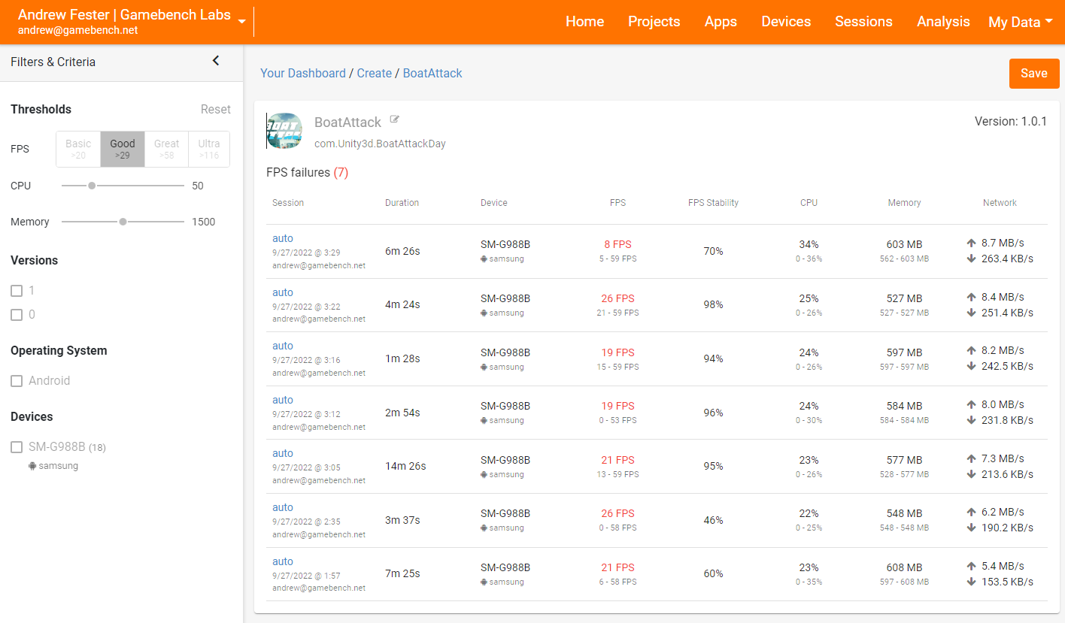Click the Session column header
The width and height of the screenshot is (1065, 623).
coord(288,203)
